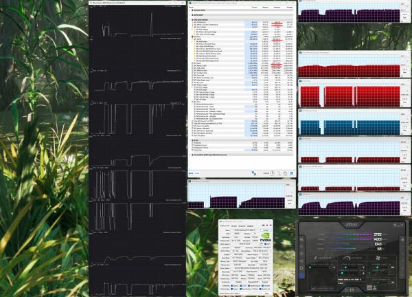Screen dimensions: 412x297
Task: Toggle the Vulkan checkbox in GPU-Z
Action: pyautogui.click(x=232, y=289)
